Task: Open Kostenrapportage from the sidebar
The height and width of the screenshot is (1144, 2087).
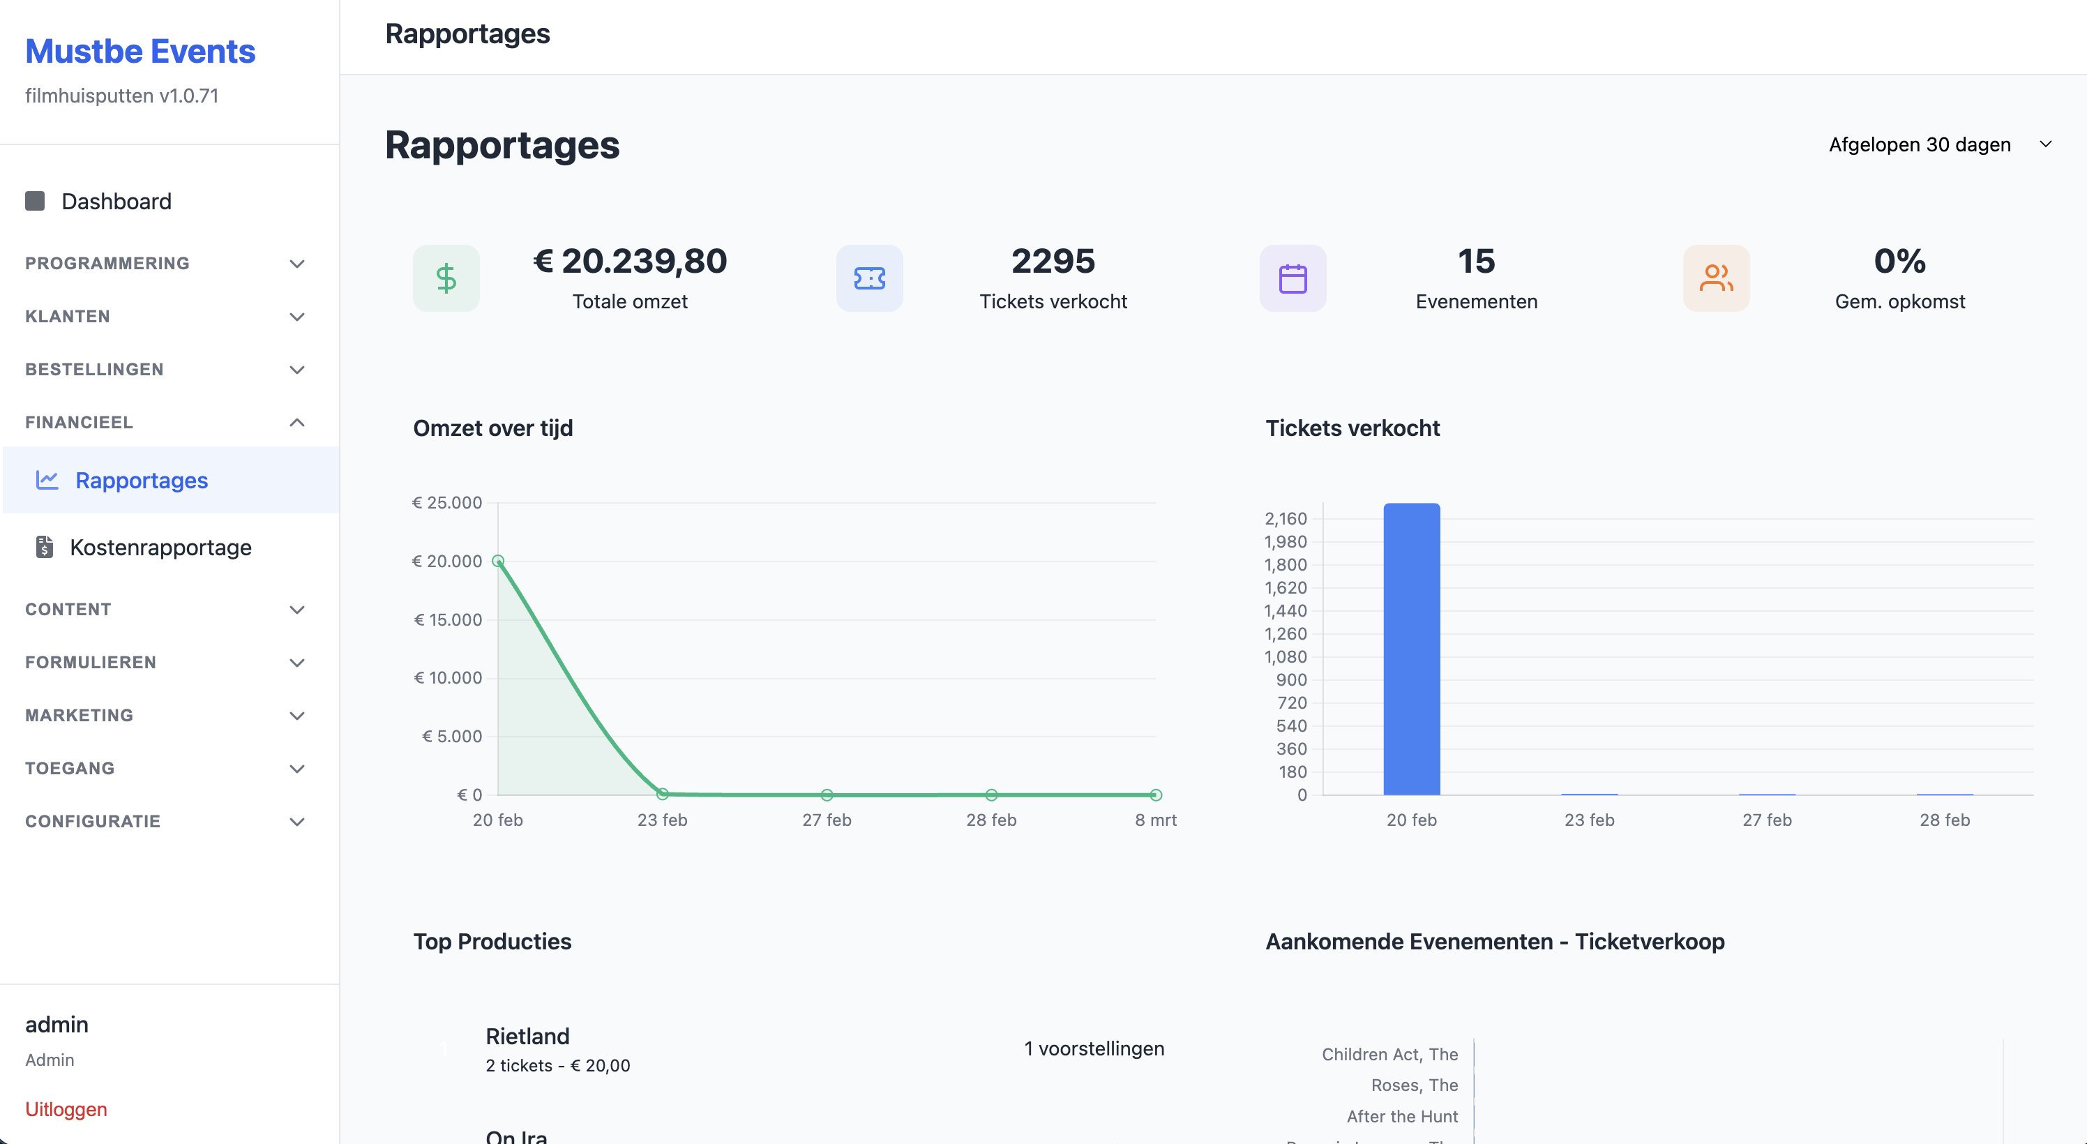Action: click(x=160, y=547)
